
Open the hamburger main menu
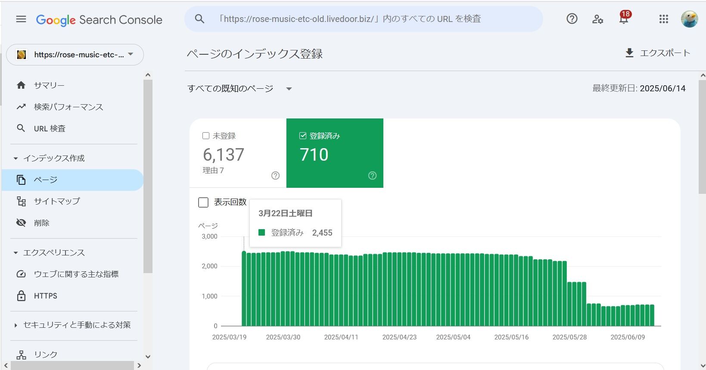[x=21, y=19]
